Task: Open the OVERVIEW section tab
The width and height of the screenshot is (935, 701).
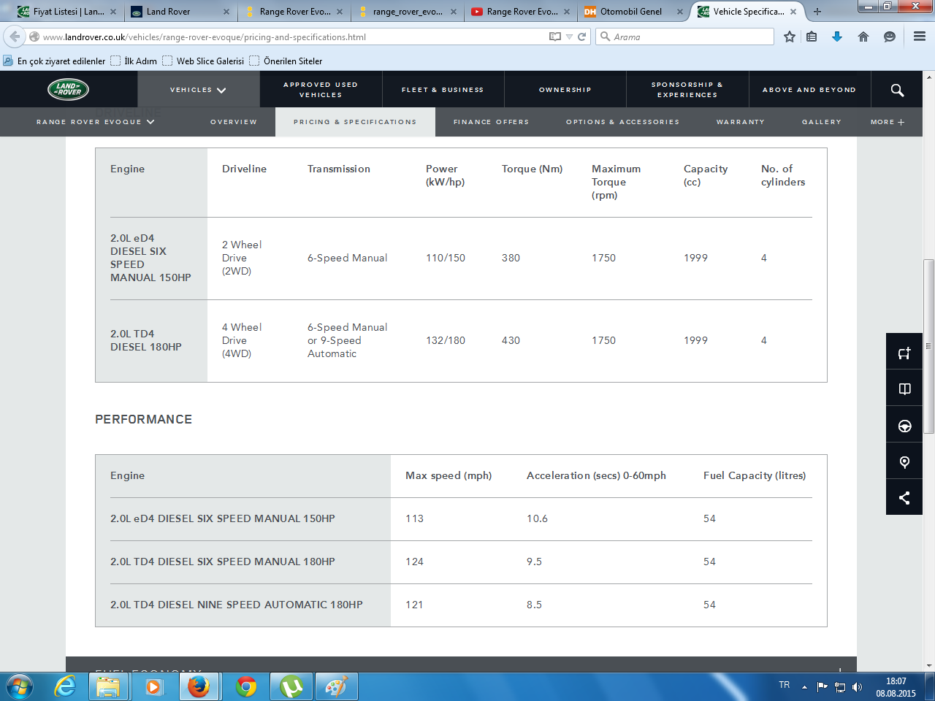Action: [234, 122]
